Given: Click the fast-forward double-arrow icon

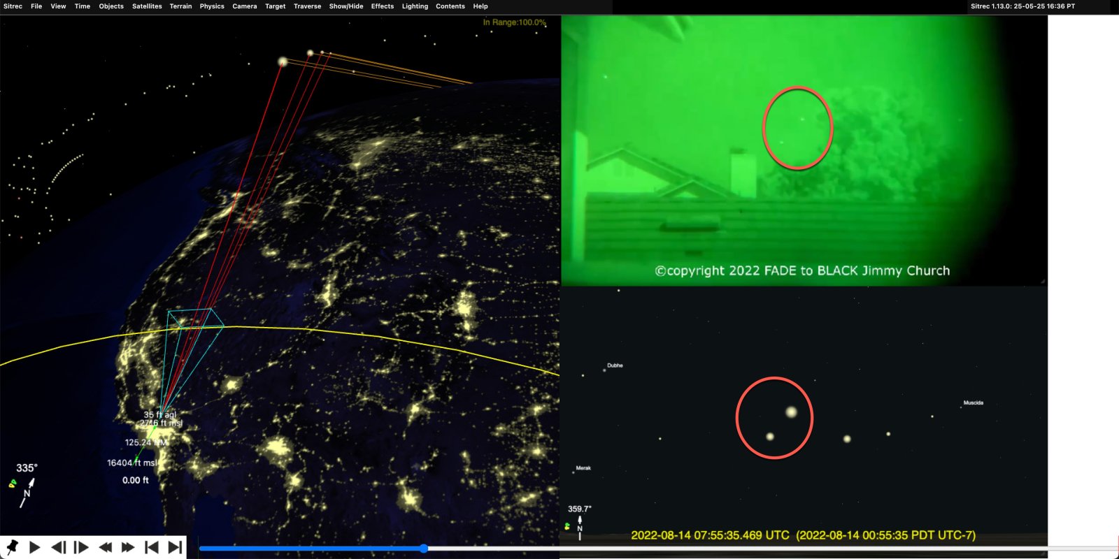Looking at the screenshot, I should click(128, 547).
